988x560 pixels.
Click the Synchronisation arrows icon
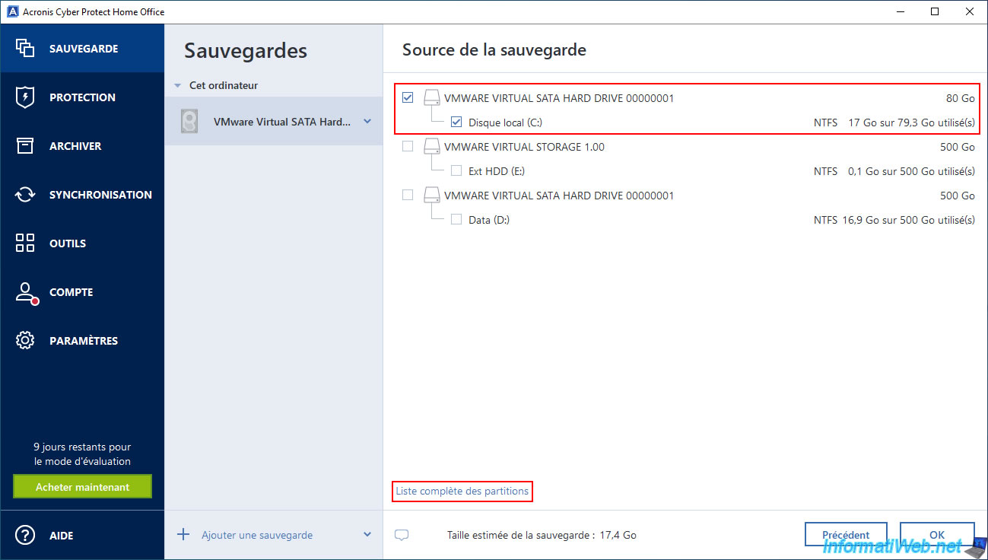[x=25, y=195]
